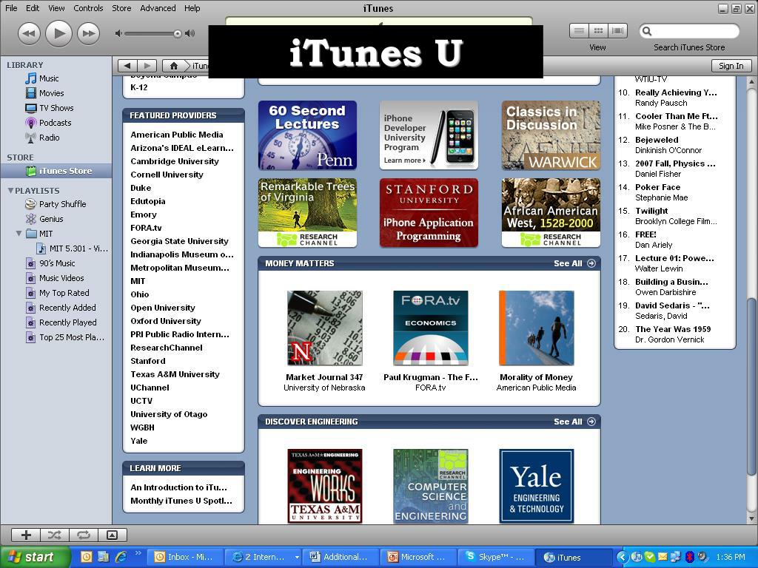Image resolution: width=758 pixels, height=568 pixels.
Task: Switch to Cover Flow view
Action: click(x=617, y=31)
